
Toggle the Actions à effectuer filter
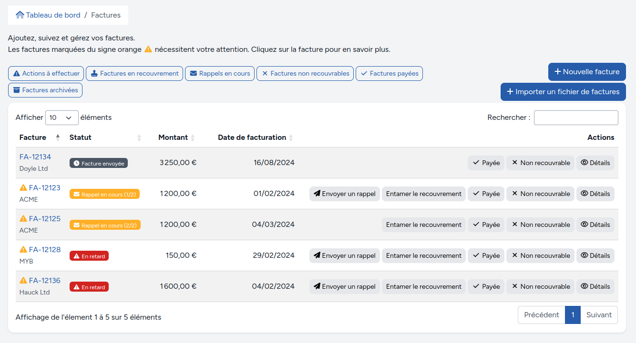(46, 74)
